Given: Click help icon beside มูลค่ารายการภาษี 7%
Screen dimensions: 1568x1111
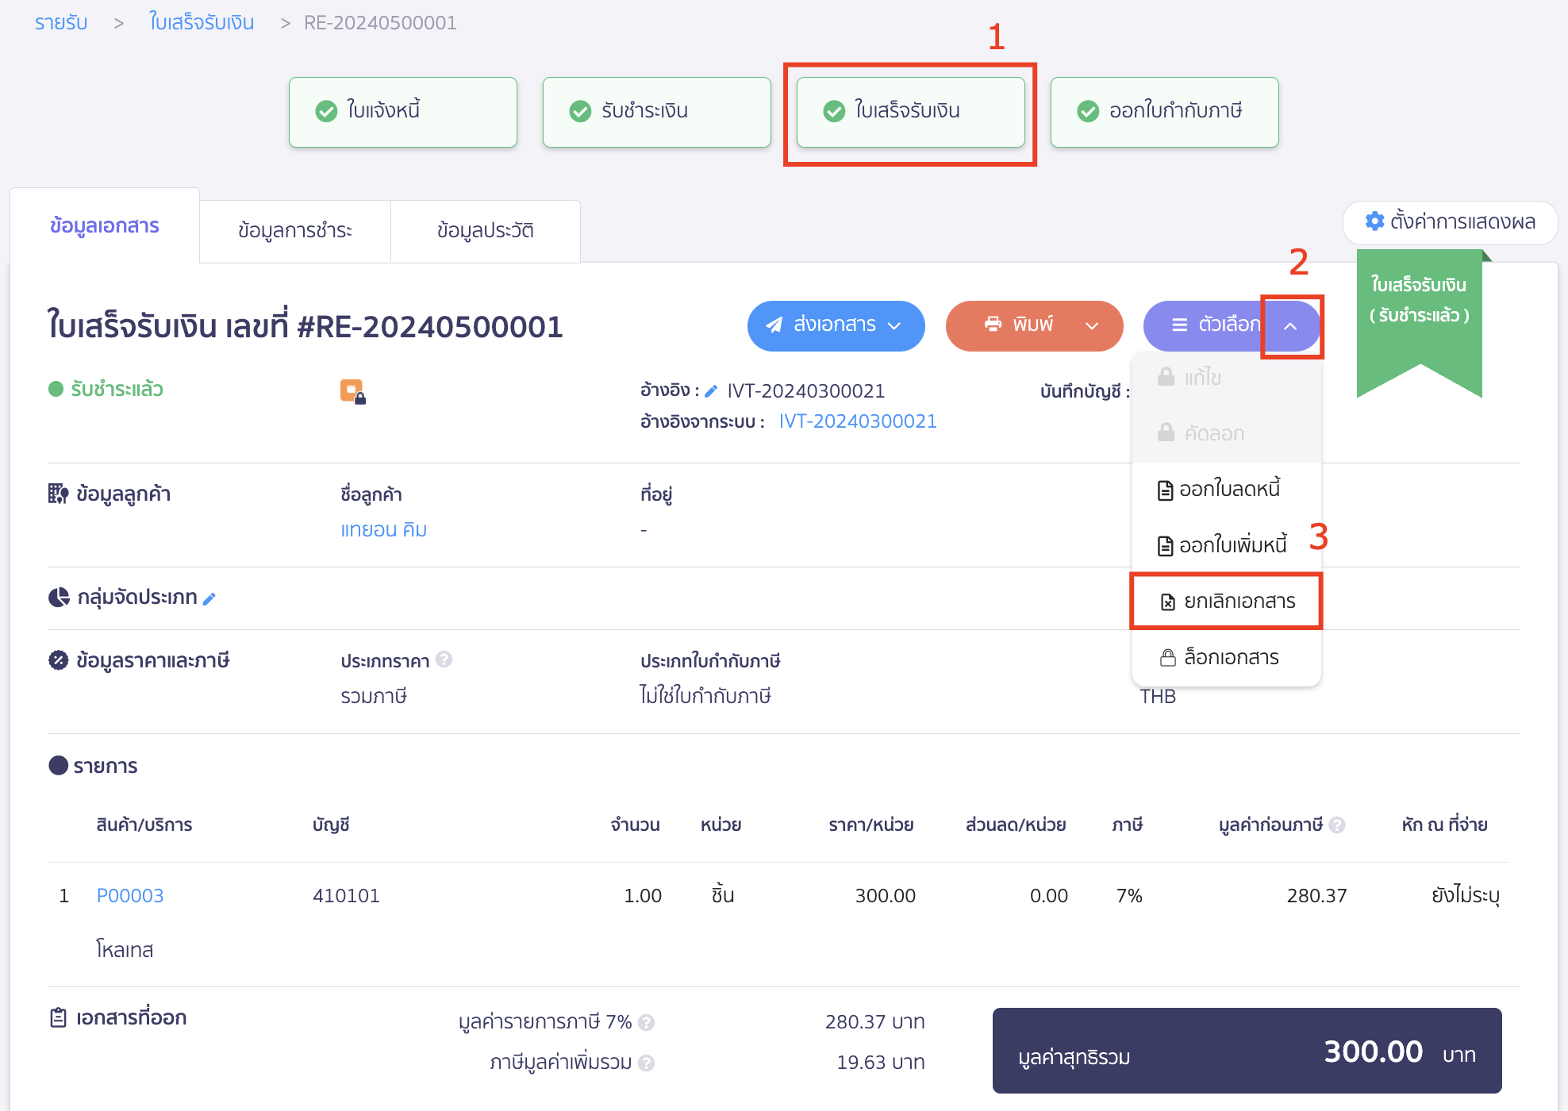Looking at the screenshot, I should (647, 1023).
